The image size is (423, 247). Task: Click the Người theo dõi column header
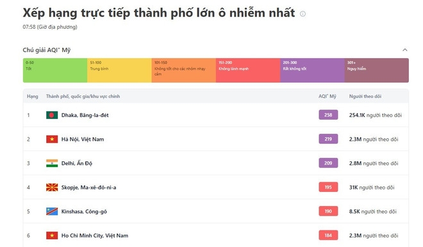point(365,96)
